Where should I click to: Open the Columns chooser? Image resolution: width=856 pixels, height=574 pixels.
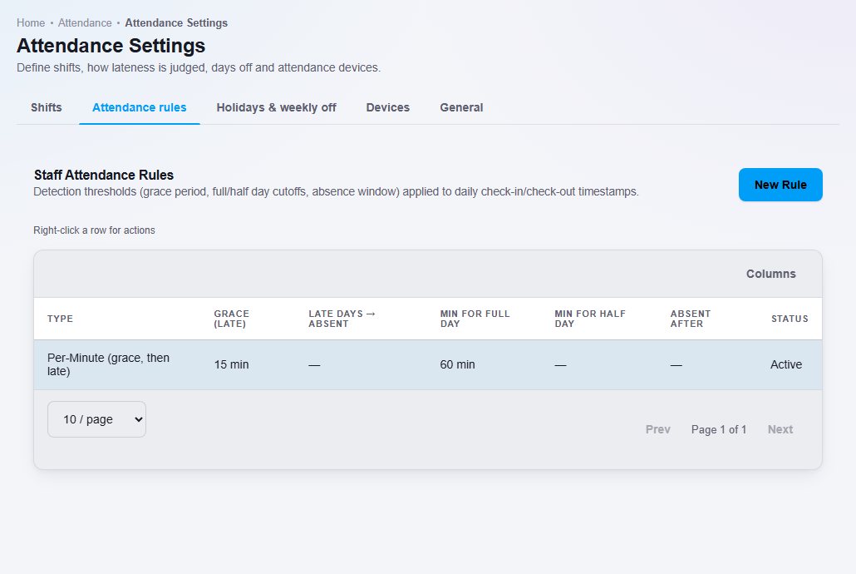771,274
